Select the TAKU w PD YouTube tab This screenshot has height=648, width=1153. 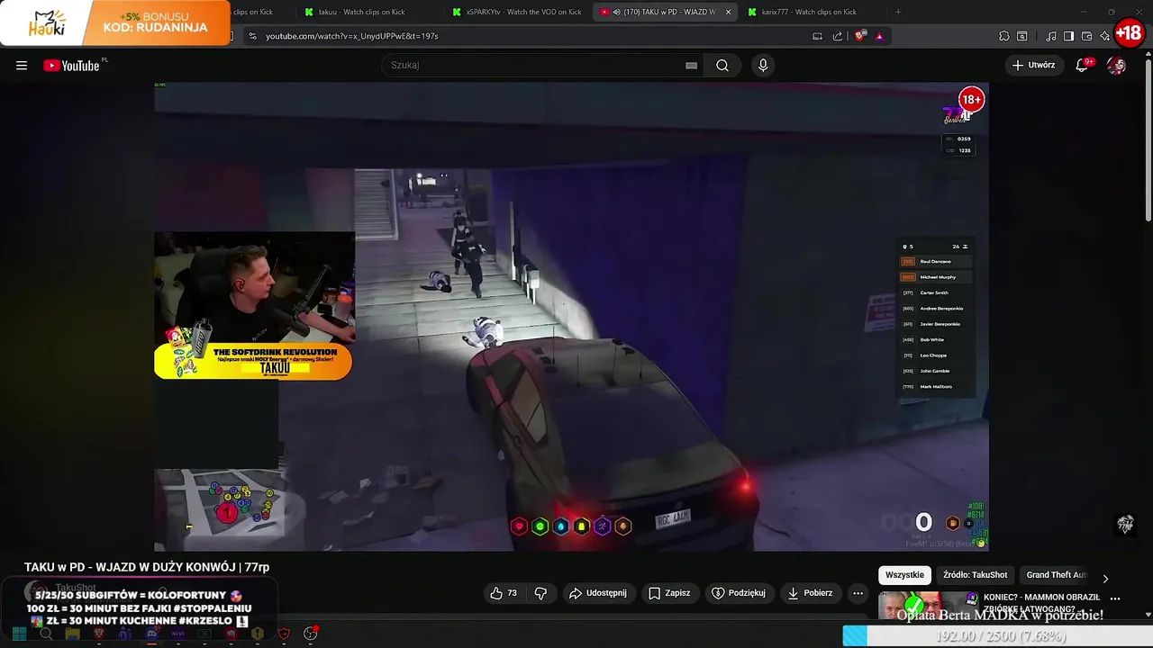[x=667, y=12]
